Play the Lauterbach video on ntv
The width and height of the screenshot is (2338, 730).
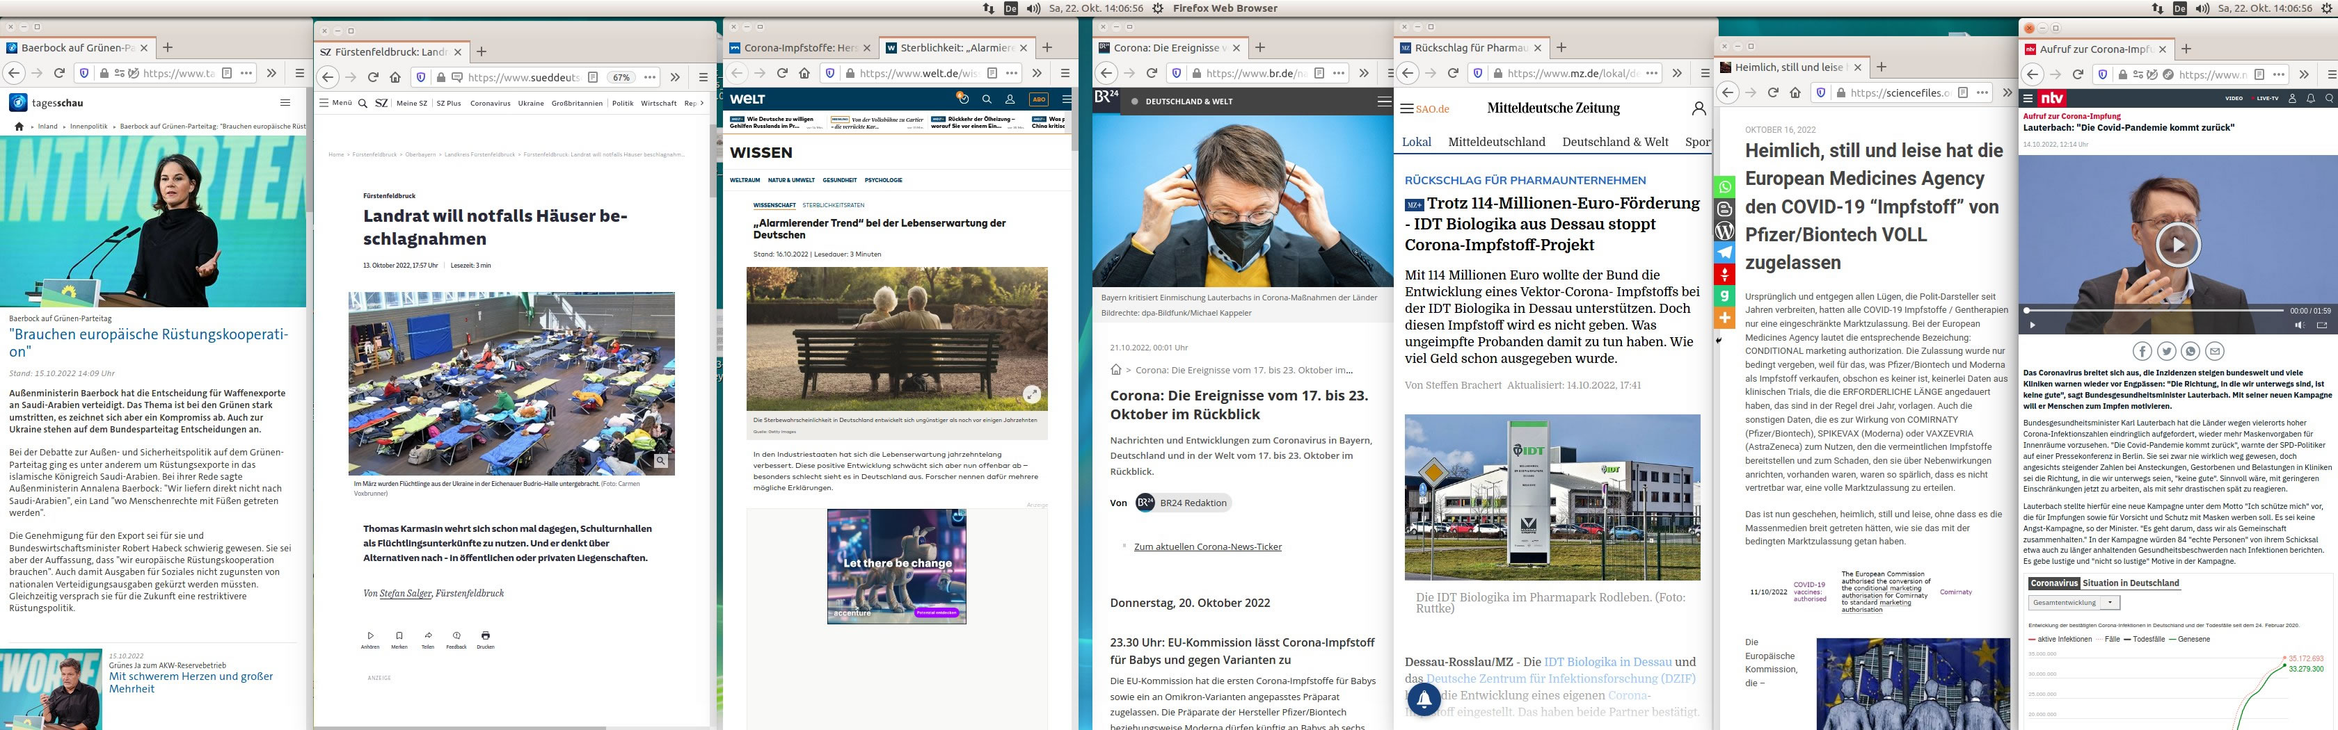(2177, 244)
